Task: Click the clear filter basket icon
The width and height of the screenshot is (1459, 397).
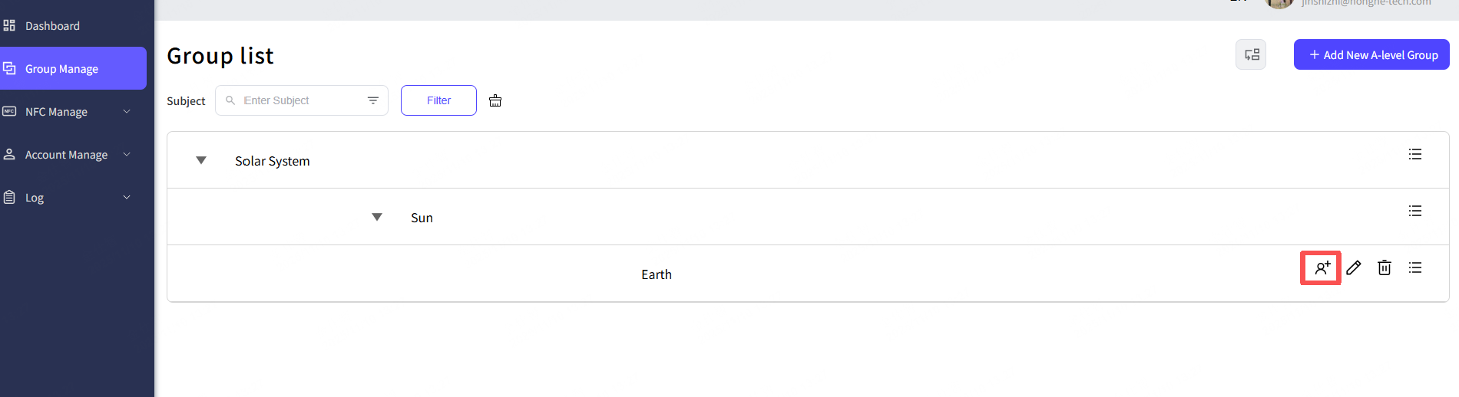Action: pyautogui.click(x=495, y=100)
